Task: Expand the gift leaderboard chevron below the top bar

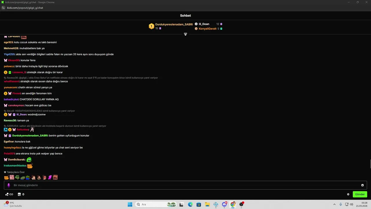Action: [185, 34]
